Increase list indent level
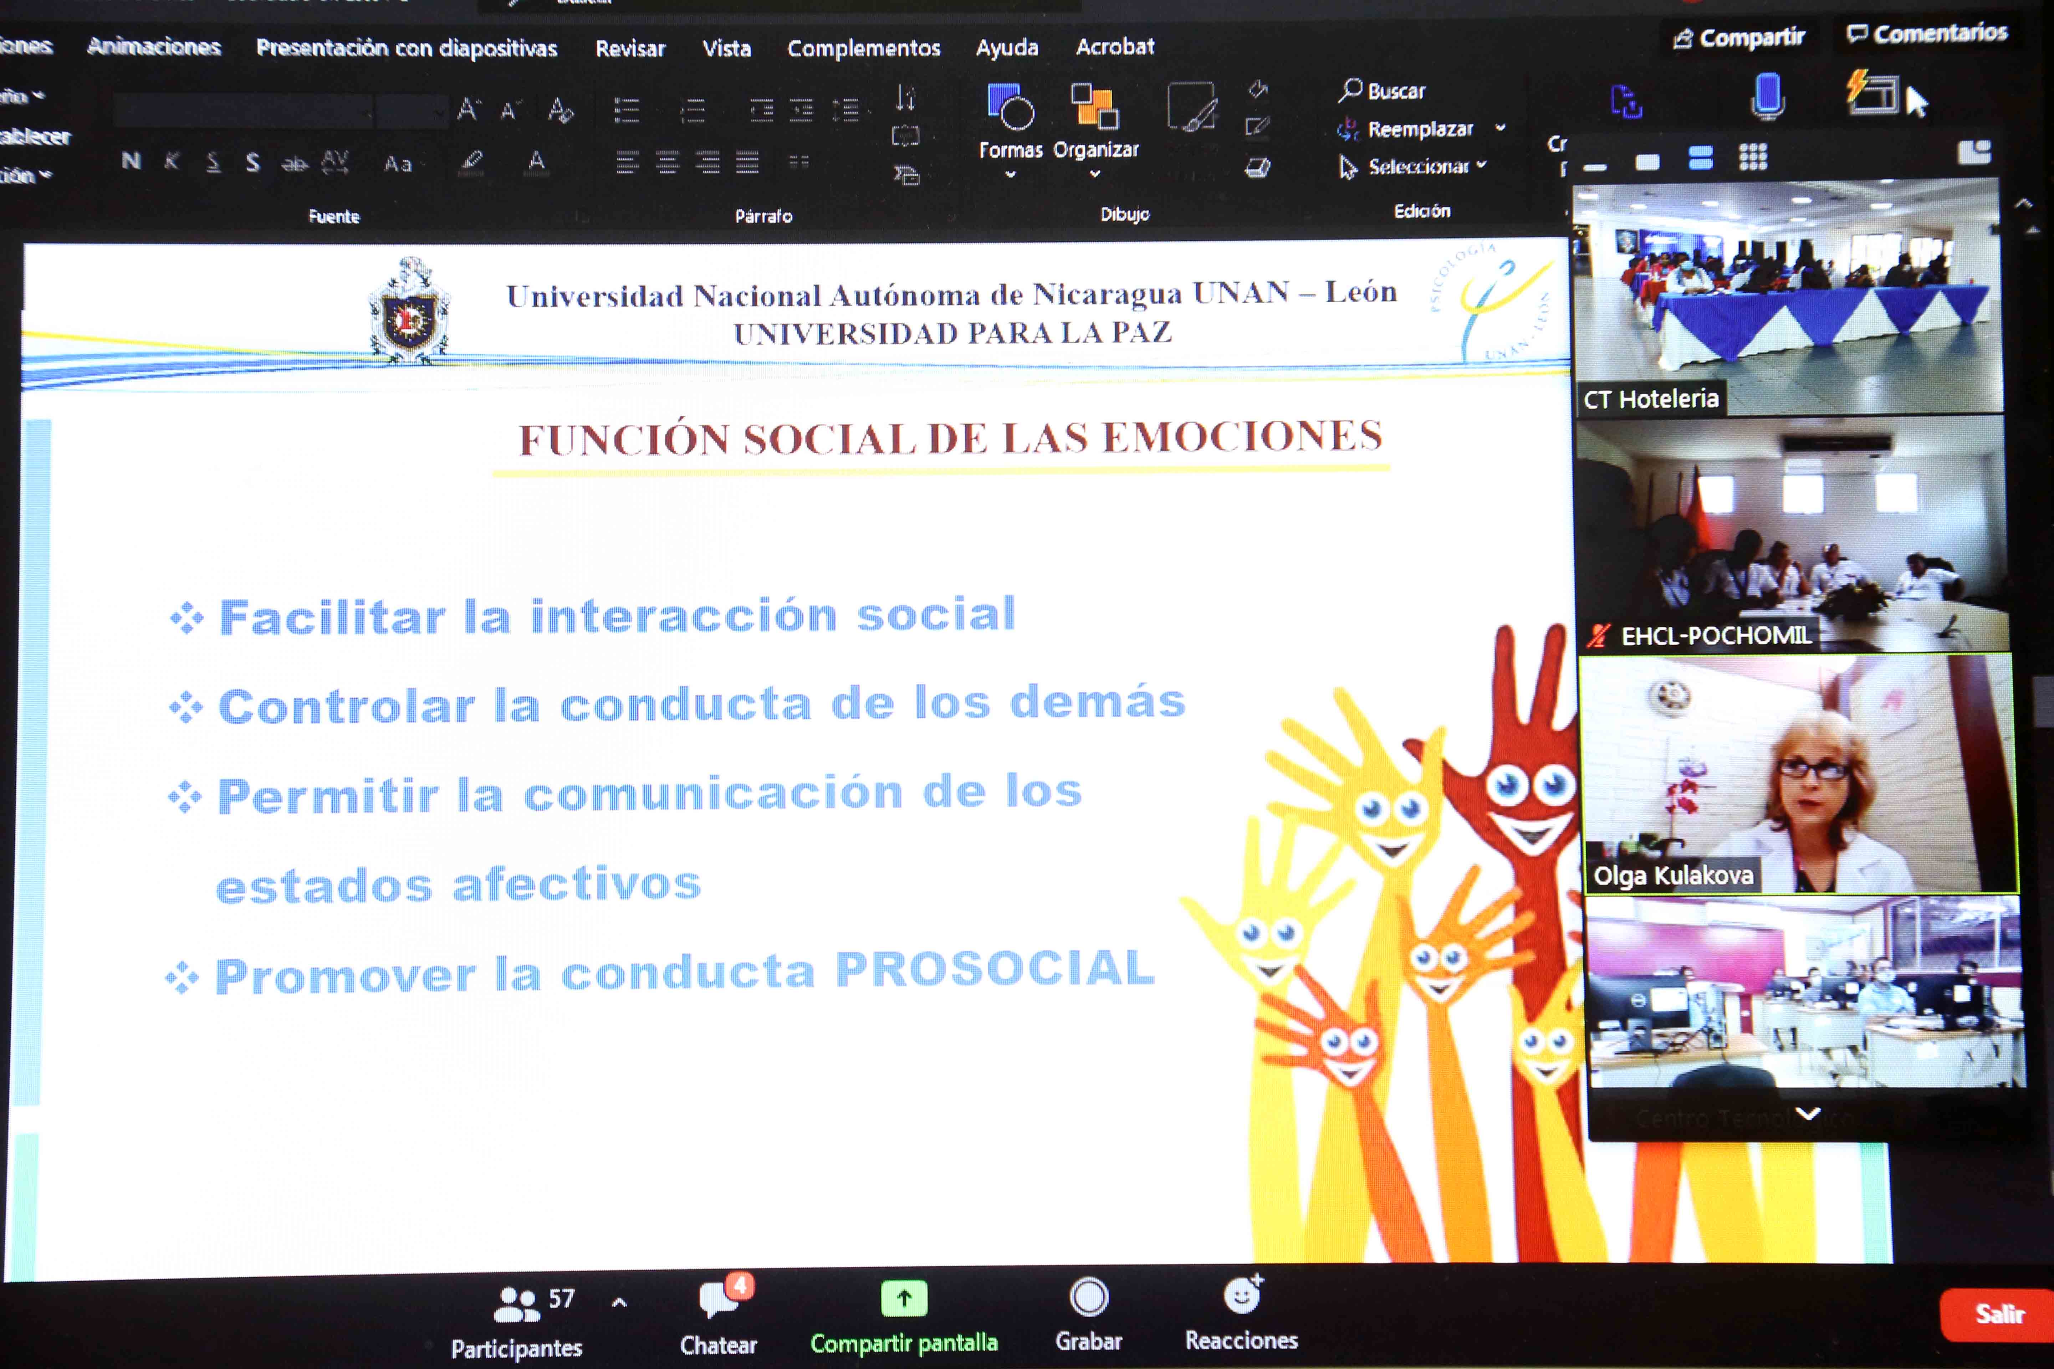This screenshot has width=2054, height=1369. click(802, 110)
